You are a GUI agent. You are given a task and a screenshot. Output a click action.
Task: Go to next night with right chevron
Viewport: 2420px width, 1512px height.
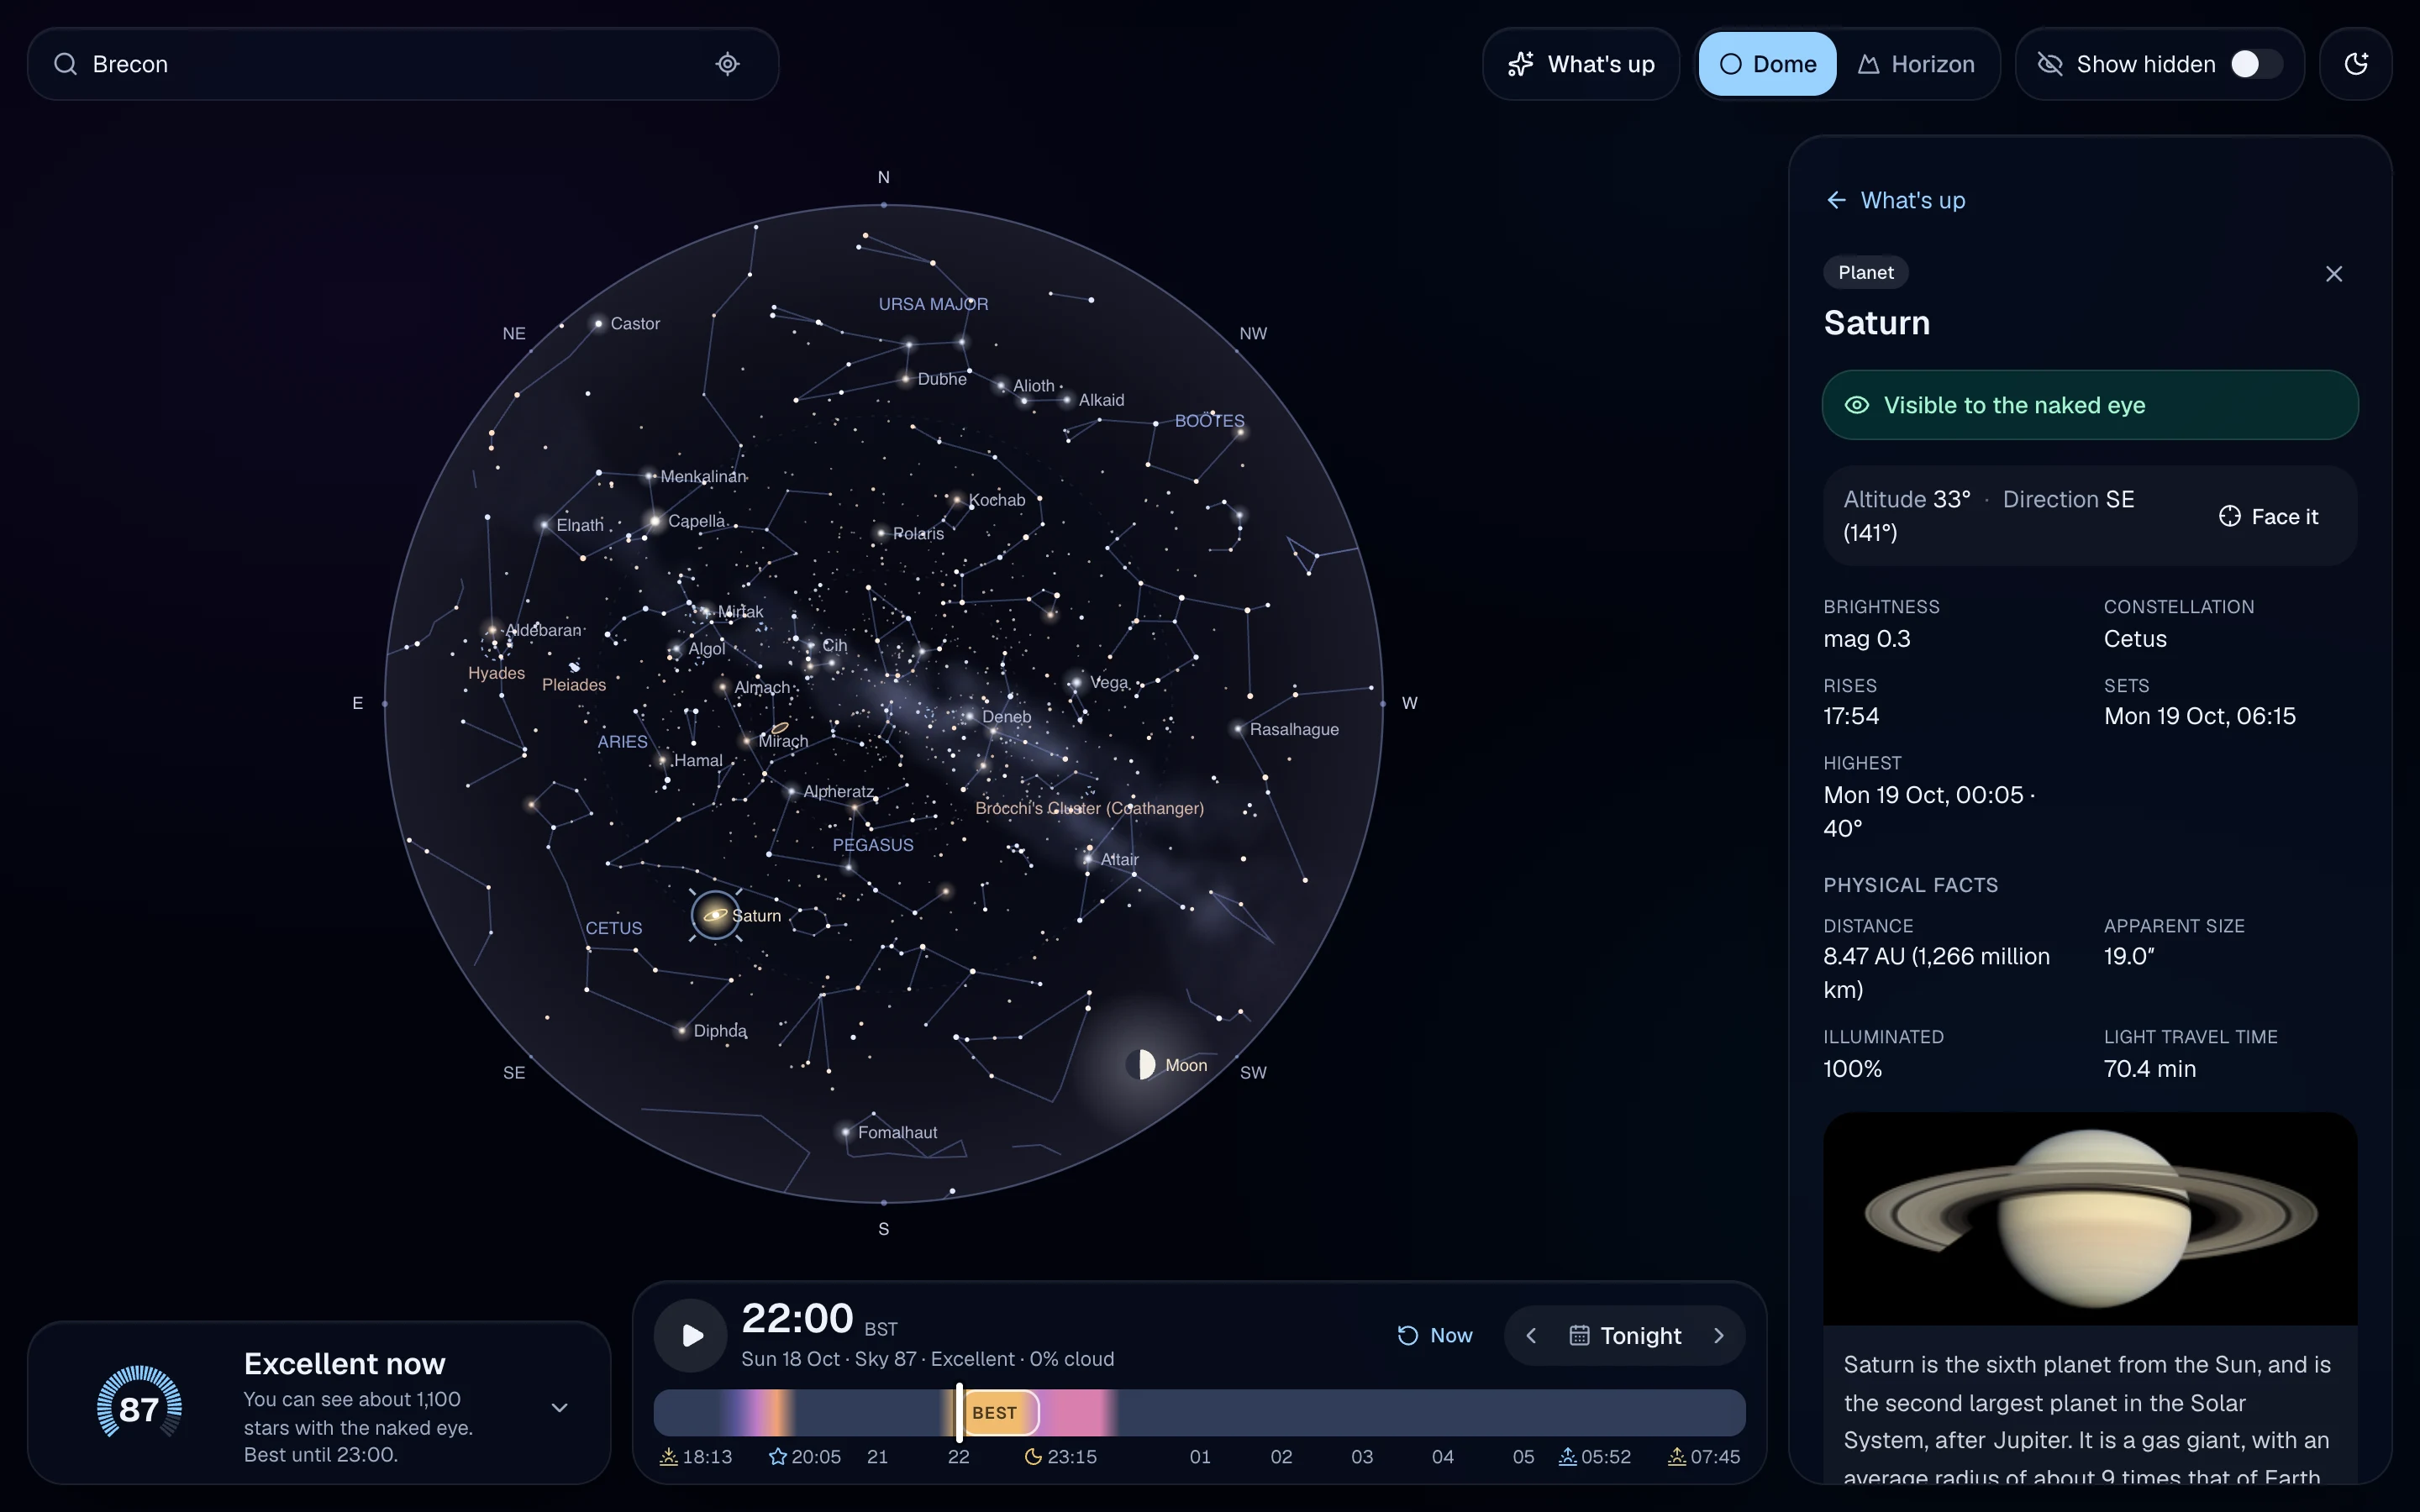click(1718, 1335)
